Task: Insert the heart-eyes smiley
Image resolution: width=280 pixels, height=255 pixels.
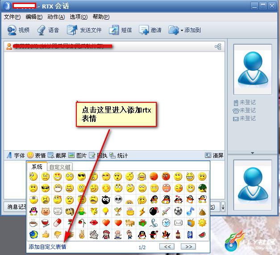Action: (57, 177)
